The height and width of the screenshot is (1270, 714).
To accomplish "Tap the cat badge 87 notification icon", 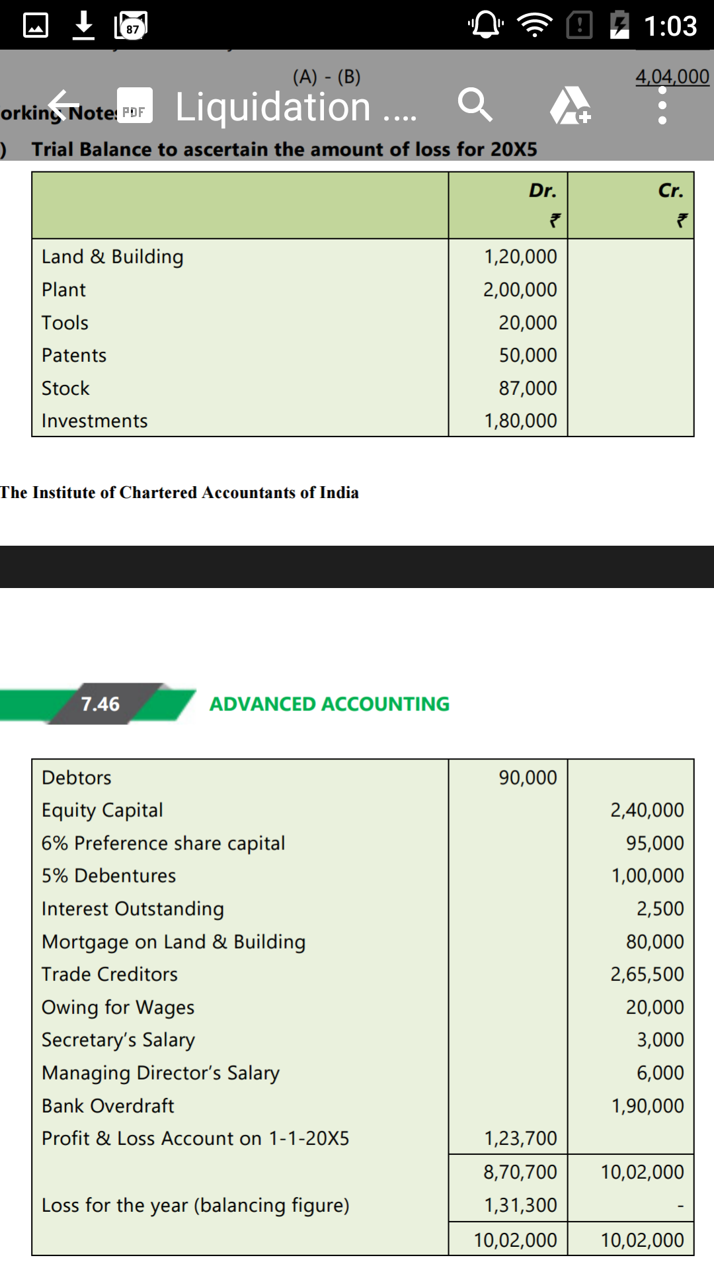I will (131, 26).
